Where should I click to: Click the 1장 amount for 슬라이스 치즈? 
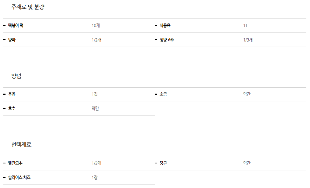[95, 177]
